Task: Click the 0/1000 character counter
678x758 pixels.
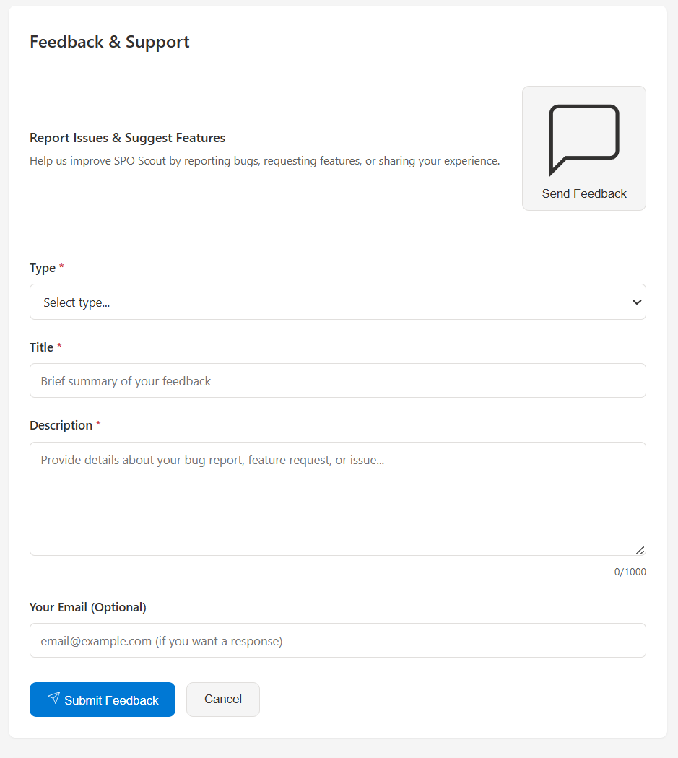Action: [x=630, y=571]
